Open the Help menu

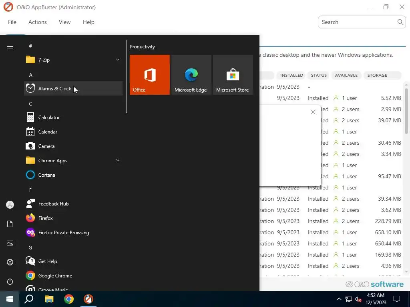click(x=88, y=22)
